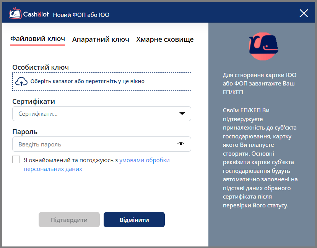The height and width of the screenshot is (248, 317).
Task: Click the private key drop zone text
Action: (88, 81)
